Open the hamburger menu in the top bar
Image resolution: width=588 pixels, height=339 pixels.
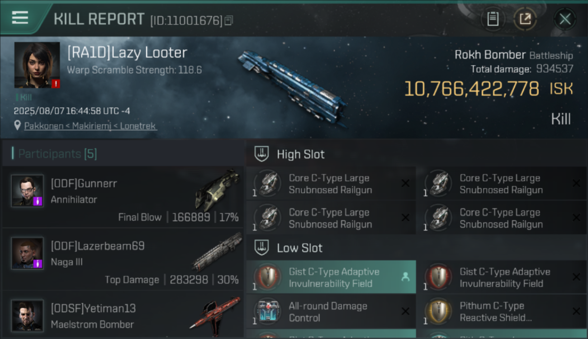(x=20, y=18)
